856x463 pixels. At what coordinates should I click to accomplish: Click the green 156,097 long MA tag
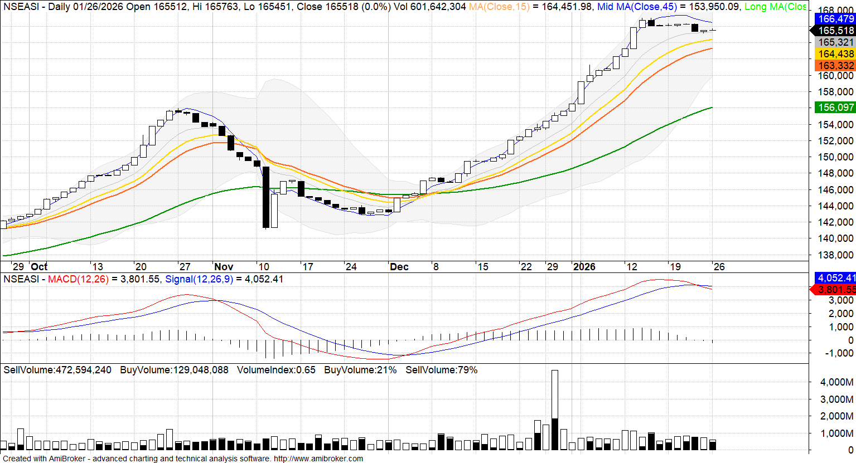835,108
